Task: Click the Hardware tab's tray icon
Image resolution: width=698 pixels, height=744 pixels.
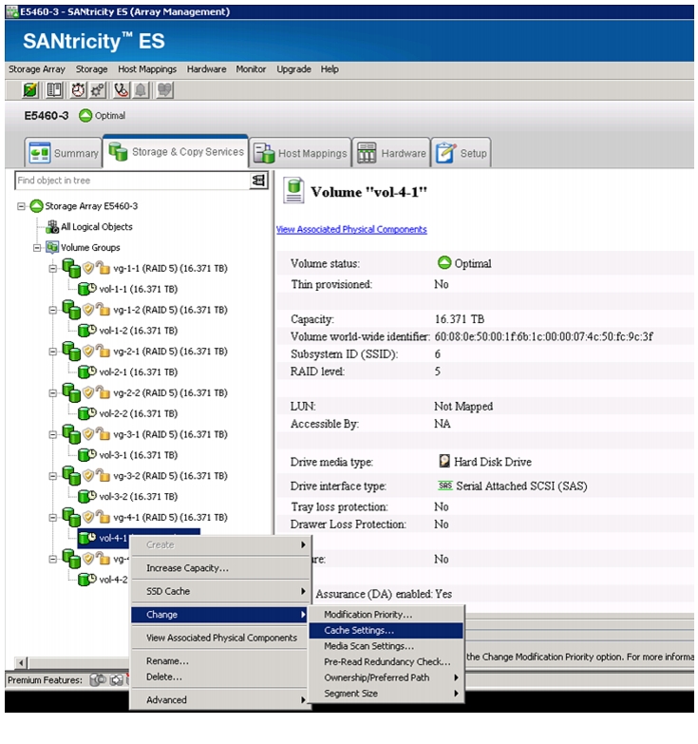Action: [x=367, y=153]
